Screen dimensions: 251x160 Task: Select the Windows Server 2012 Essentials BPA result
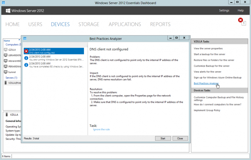(54, 58)
